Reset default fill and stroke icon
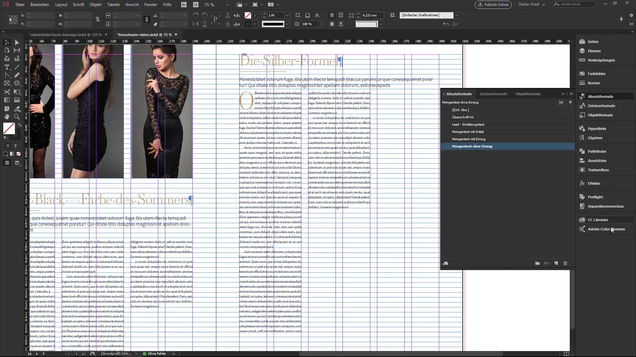The width and height of the screenshot is (636, 357). pyautogui.click(x=5, y=138)
